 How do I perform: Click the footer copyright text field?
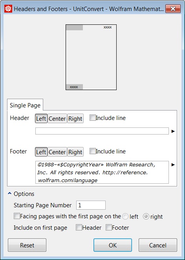point(102,172)
